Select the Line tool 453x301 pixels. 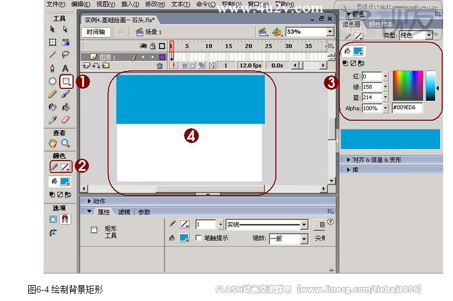pyautogui.click(x=52, y=55)
